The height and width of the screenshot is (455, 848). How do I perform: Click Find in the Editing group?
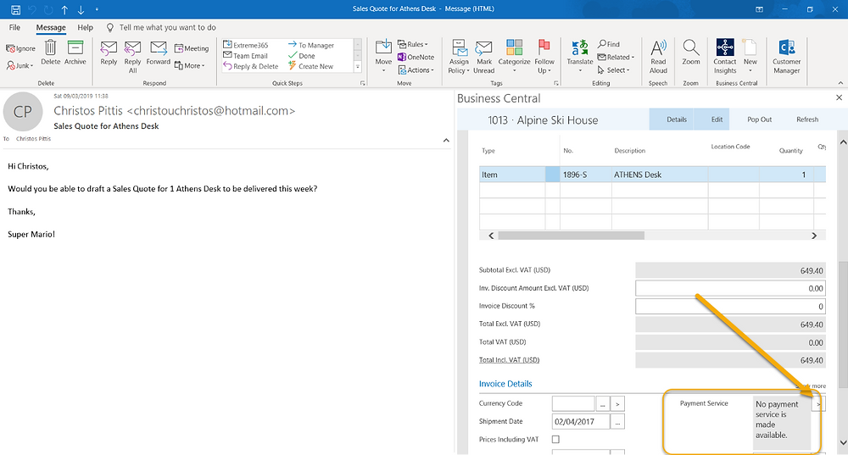(x=609, y=44)
